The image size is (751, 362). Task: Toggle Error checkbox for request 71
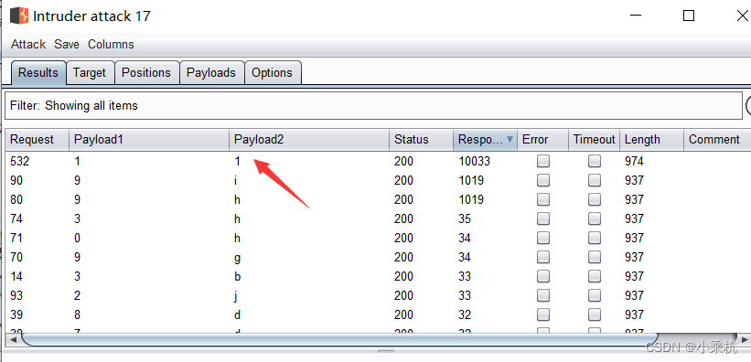coord(543,238)
